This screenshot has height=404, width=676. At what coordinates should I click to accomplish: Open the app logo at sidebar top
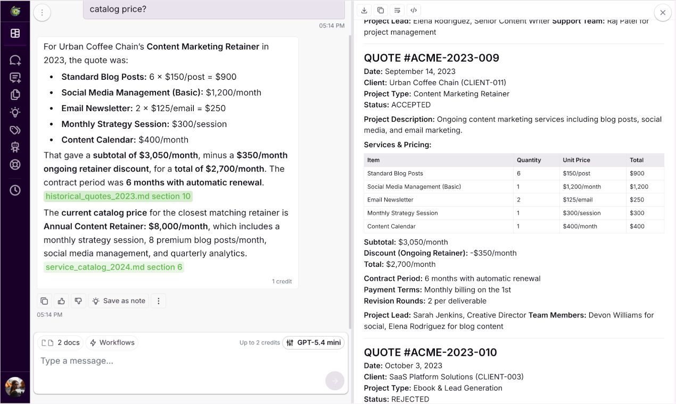pyautogui.click(x=15, y=11)
